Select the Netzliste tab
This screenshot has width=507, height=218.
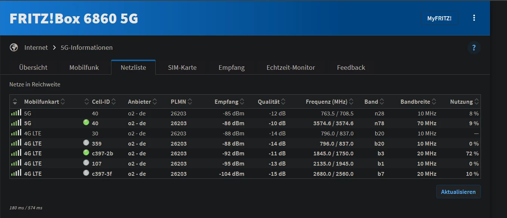133,68
